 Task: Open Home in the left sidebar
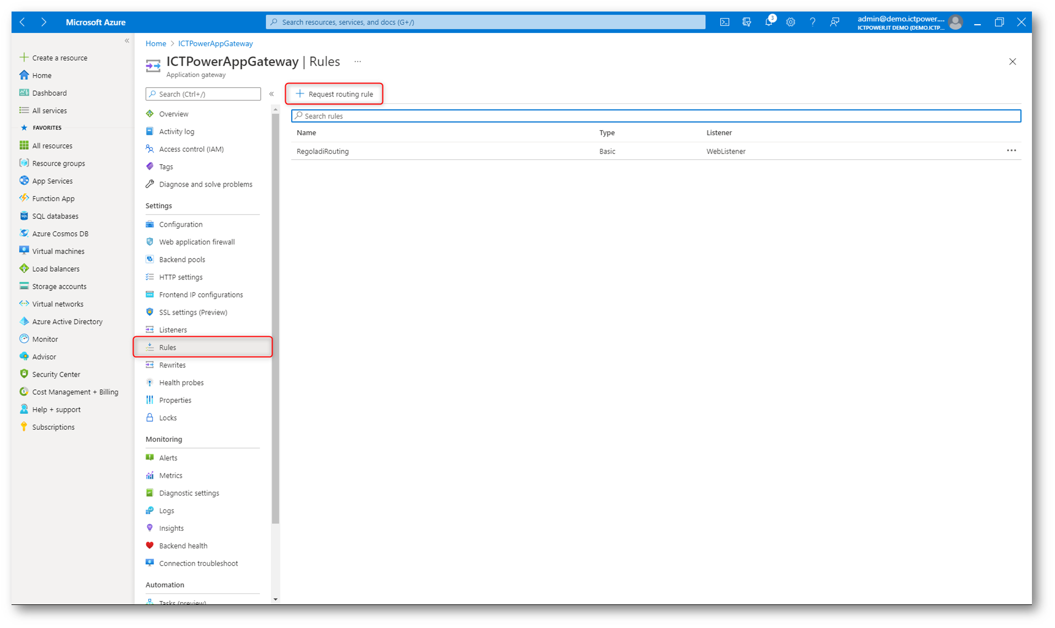tap(35, 75)
